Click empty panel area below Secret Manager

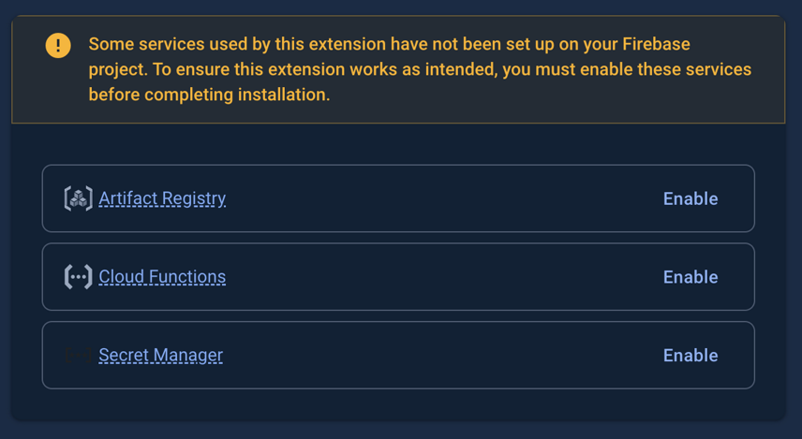(x=398, y=403)
